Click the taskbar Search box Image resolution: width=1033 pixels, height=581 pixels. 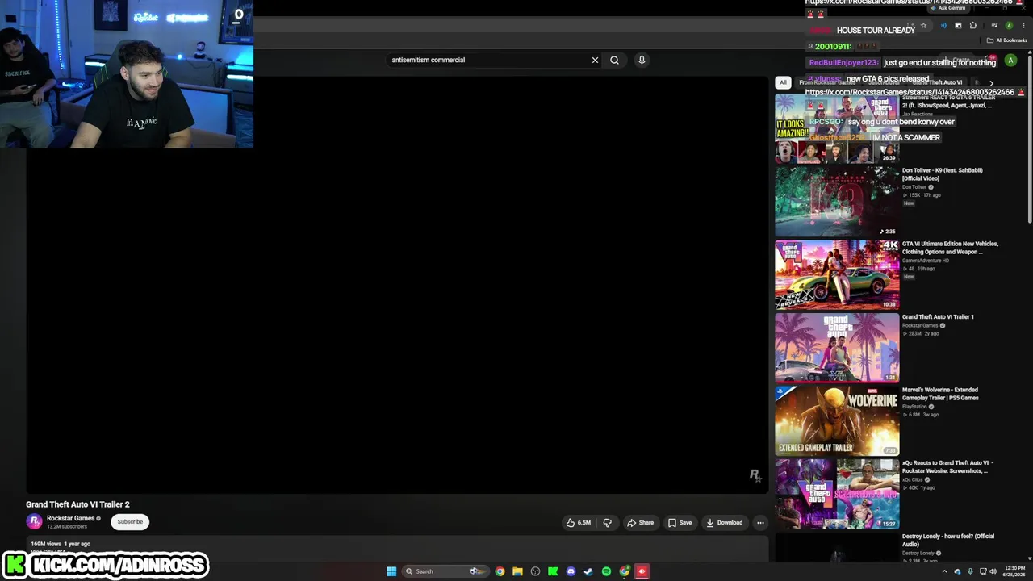click(x=445, y=571)
